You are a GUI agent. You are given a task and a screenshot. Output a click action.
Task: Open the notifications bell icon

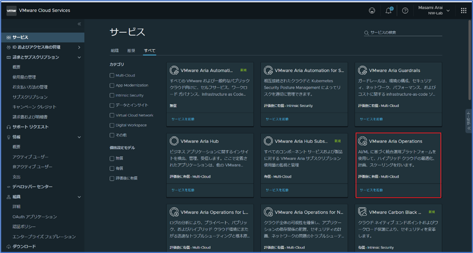[389, 11]
